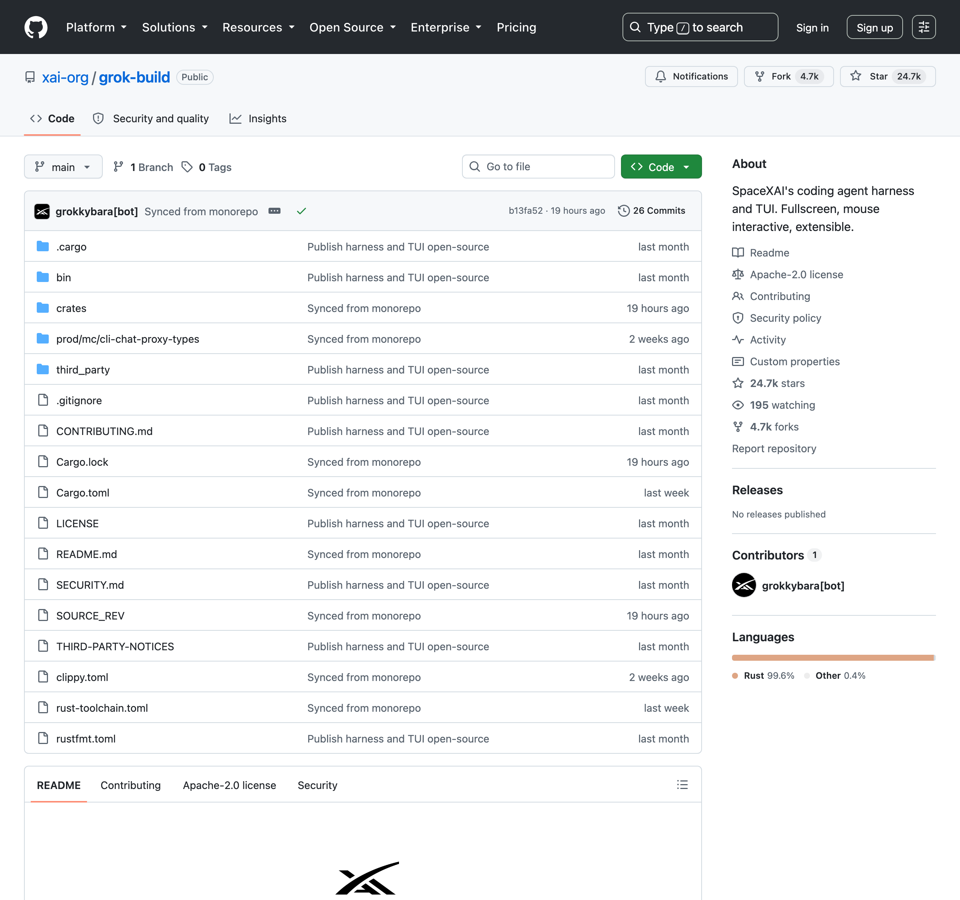Screen dimensions: 960x900
Task: Click the scales icon next to Apache-2.0 license
Action: 738,274
